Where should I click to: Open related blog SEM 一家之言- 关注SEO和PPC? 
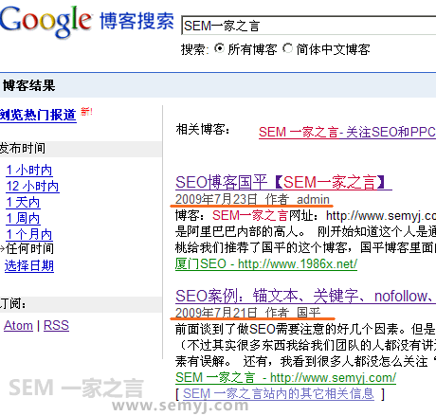(347, 132)
